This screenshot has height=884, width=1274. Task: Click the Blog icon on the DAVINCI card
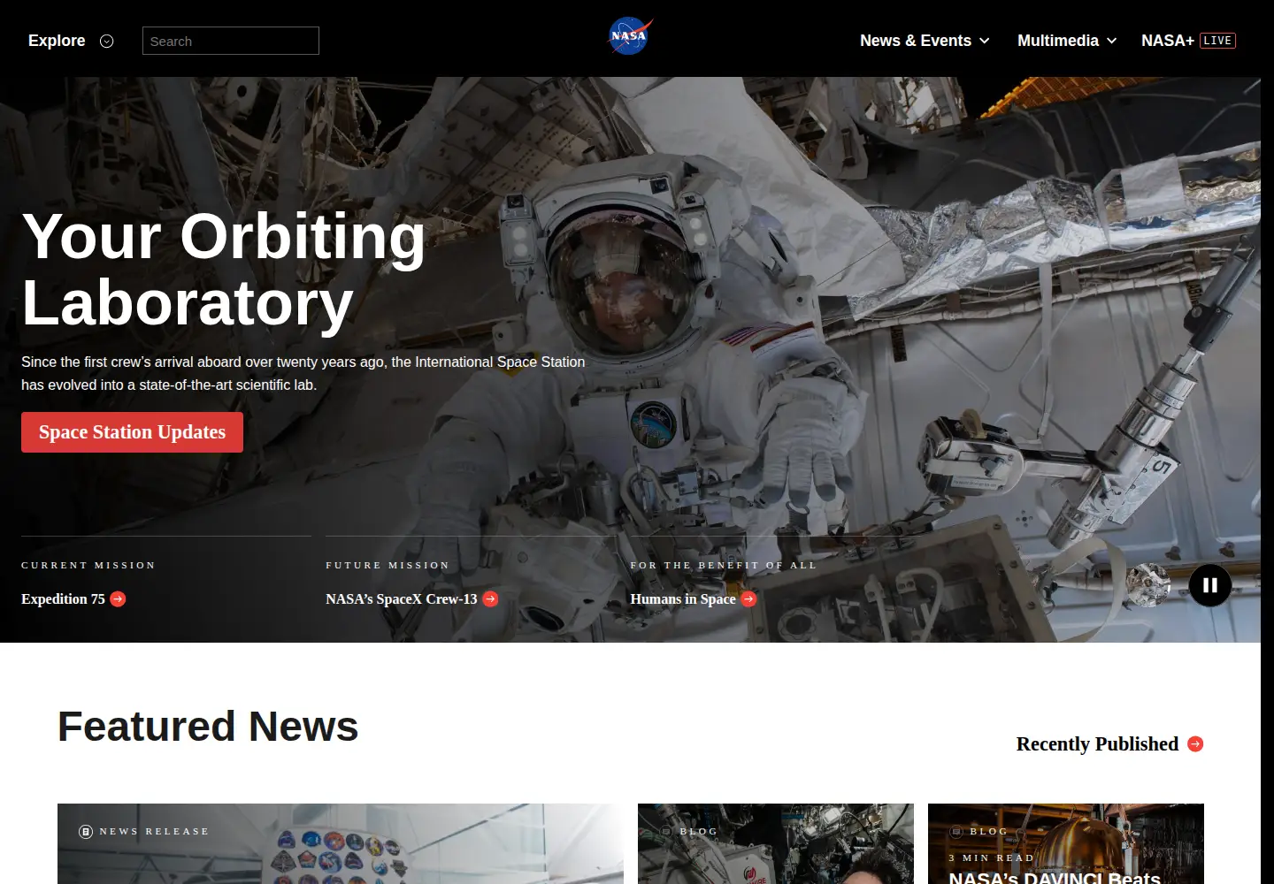[956, 832]
